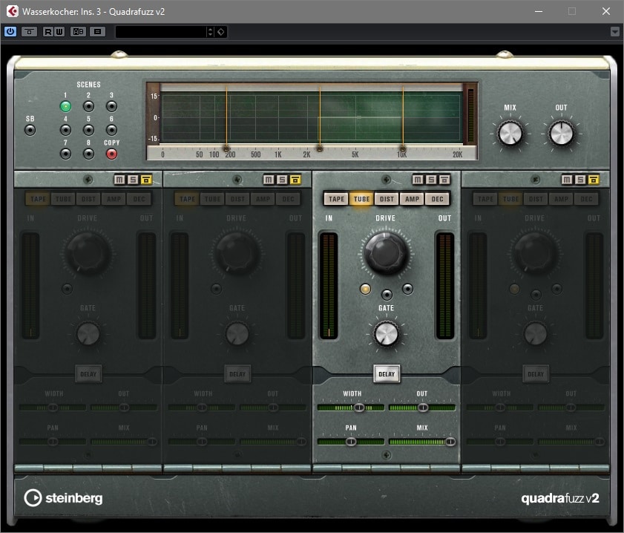Screen dimensions: 624x533
Task: Toggle the plug-in power (activate) button
Action: tap(10, 31)
